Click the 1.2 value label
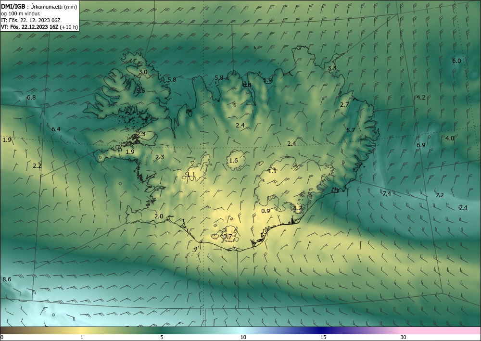The height and width of the screenshot is (341, 481). pos(298,208)
